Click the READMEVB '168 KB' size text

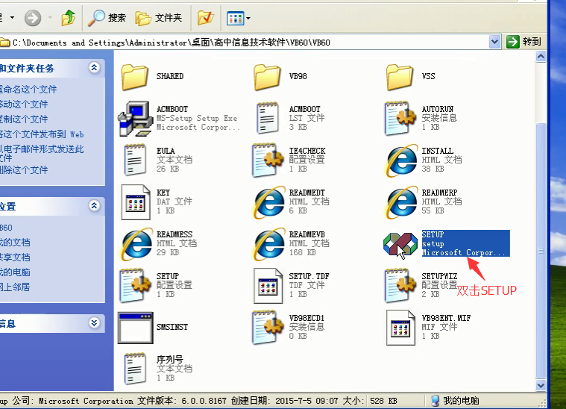tap(303, 252)
